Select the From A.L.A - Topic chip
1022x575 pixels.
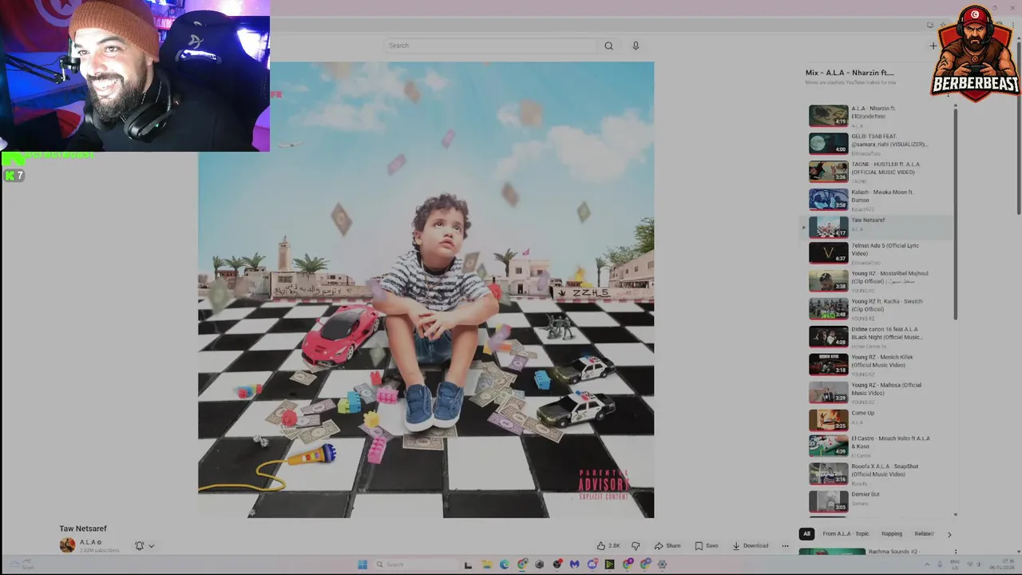pos(846,533)
